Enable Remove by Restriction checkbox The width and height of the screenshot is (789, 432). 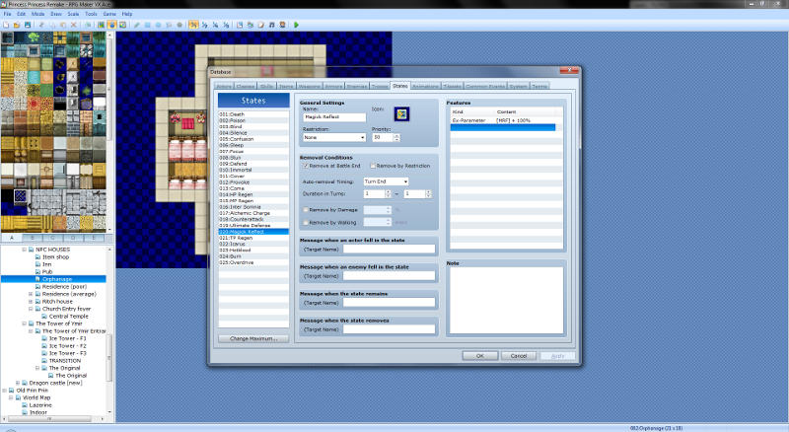(373, 166)
